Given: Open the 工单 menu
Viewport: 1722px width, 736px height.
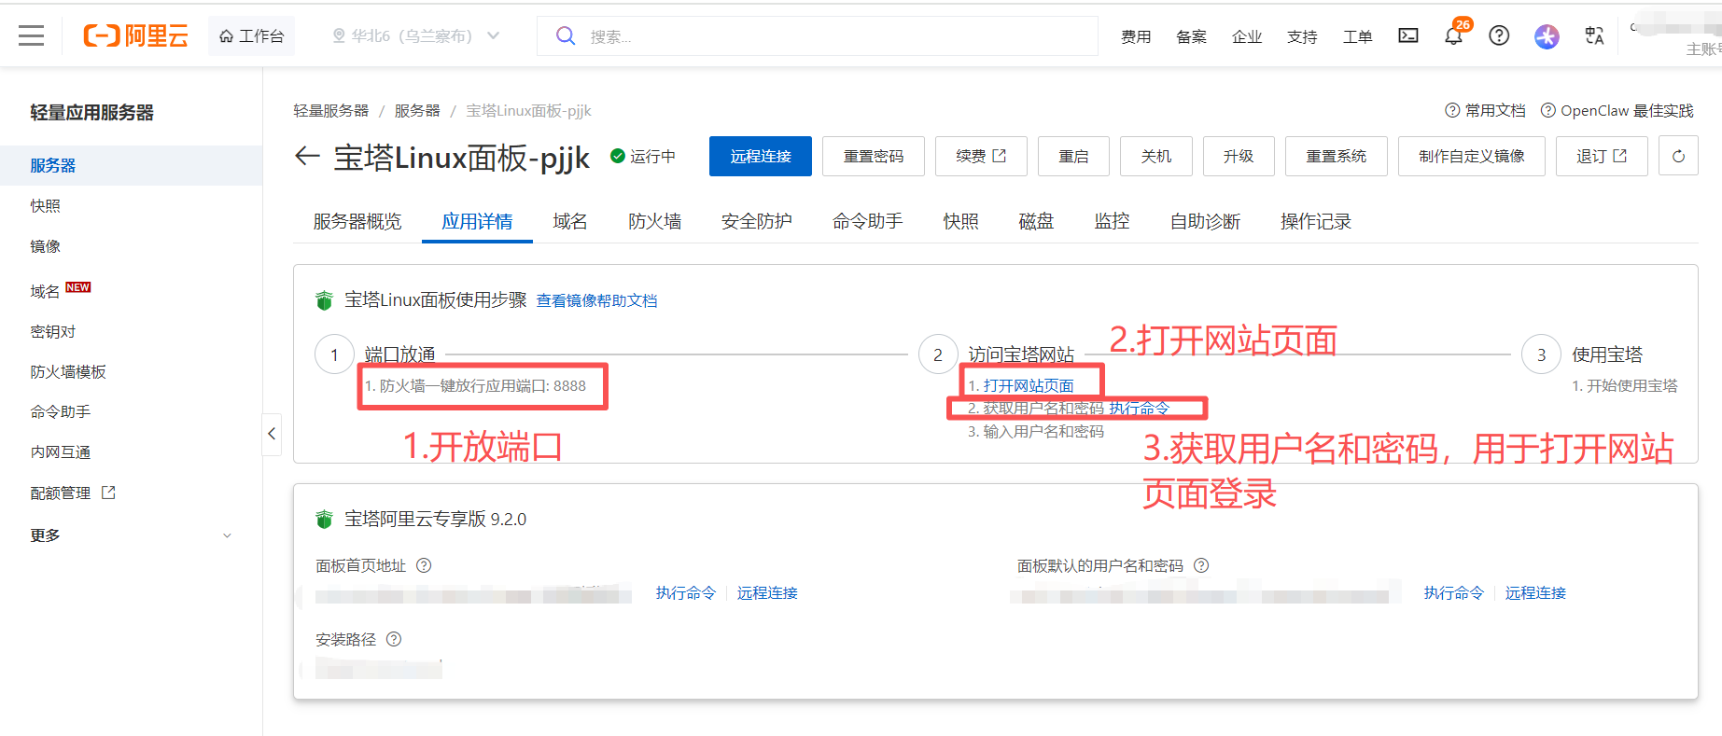Looking at the screenshot, I should point(1357,36).
